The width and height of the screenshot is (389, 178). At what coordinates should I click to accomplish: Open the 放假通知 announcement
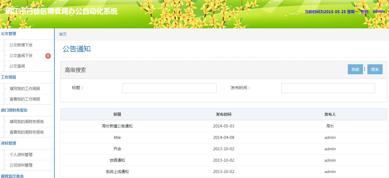[117, 160]
